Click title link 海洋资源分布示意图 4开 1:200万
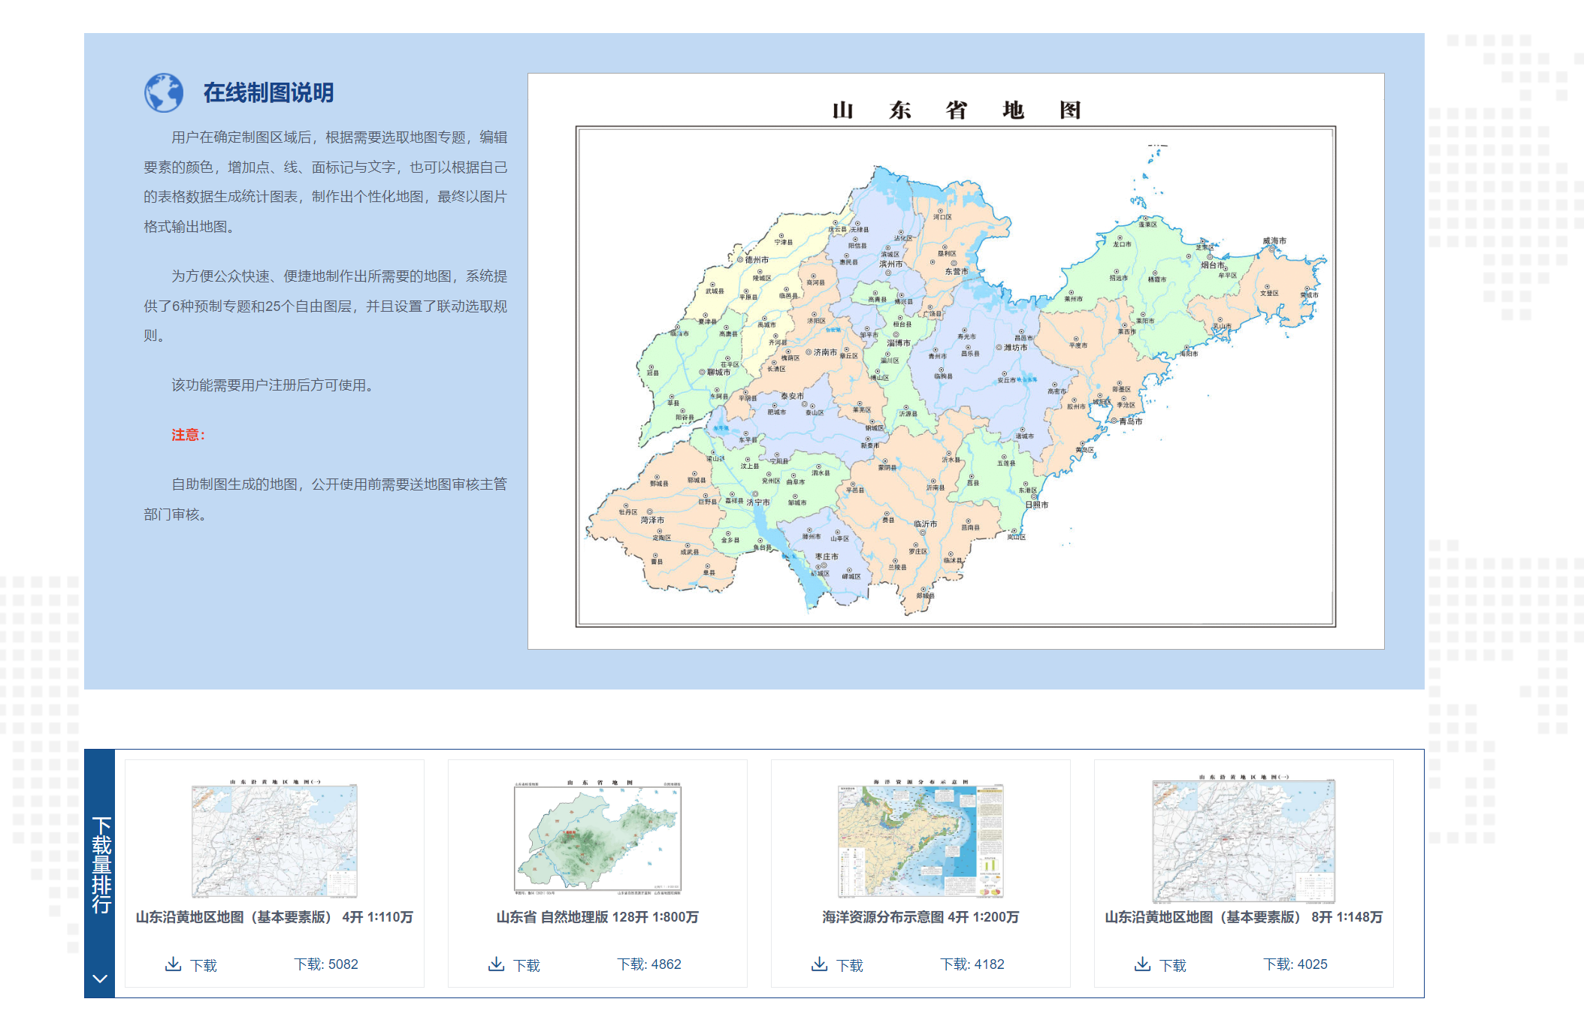This screenshot has height=1017, width=1584. (920, 917)
